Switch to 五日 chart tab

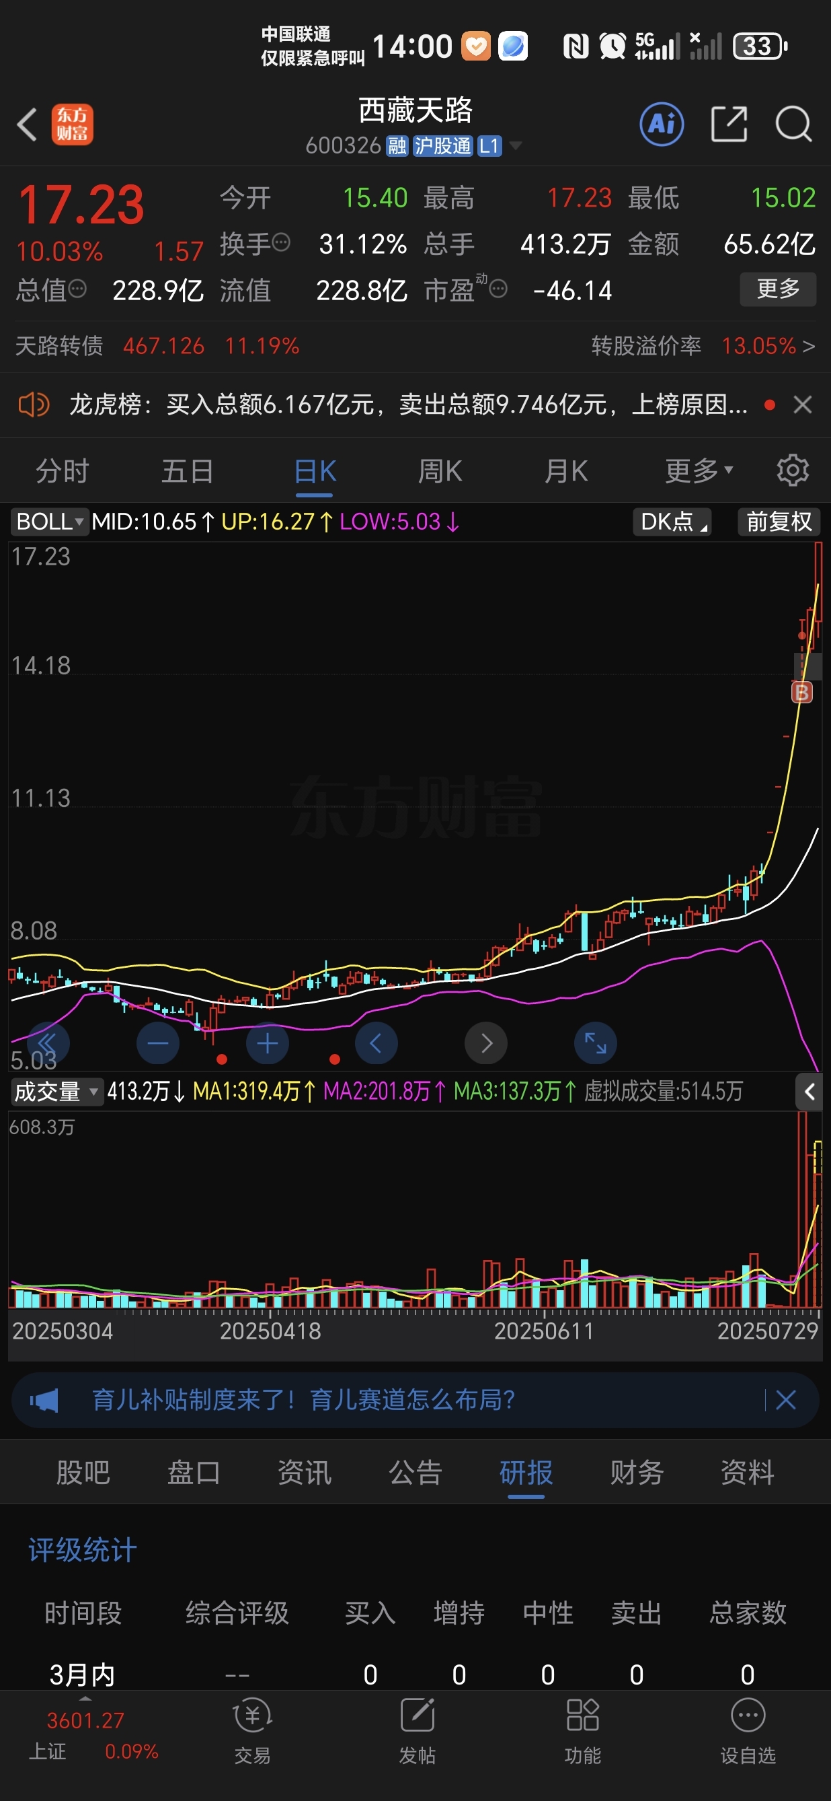187,470
